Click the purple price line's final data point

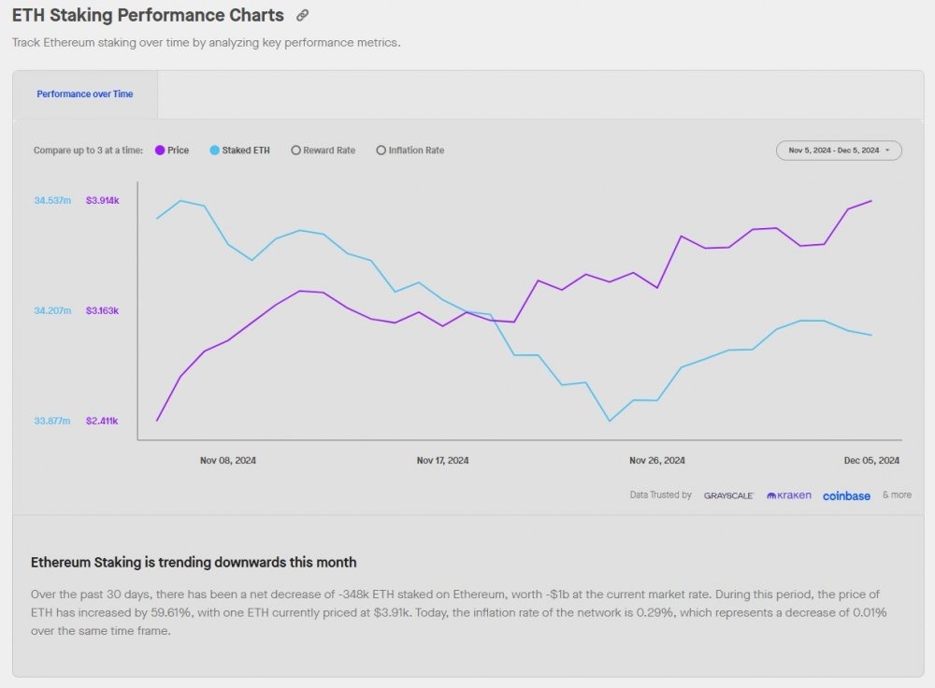871,201
